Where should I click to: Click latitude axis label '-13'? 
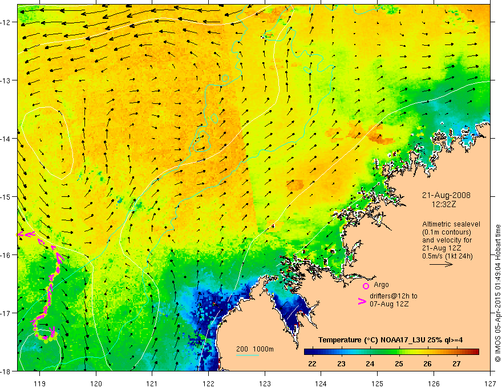6,80
